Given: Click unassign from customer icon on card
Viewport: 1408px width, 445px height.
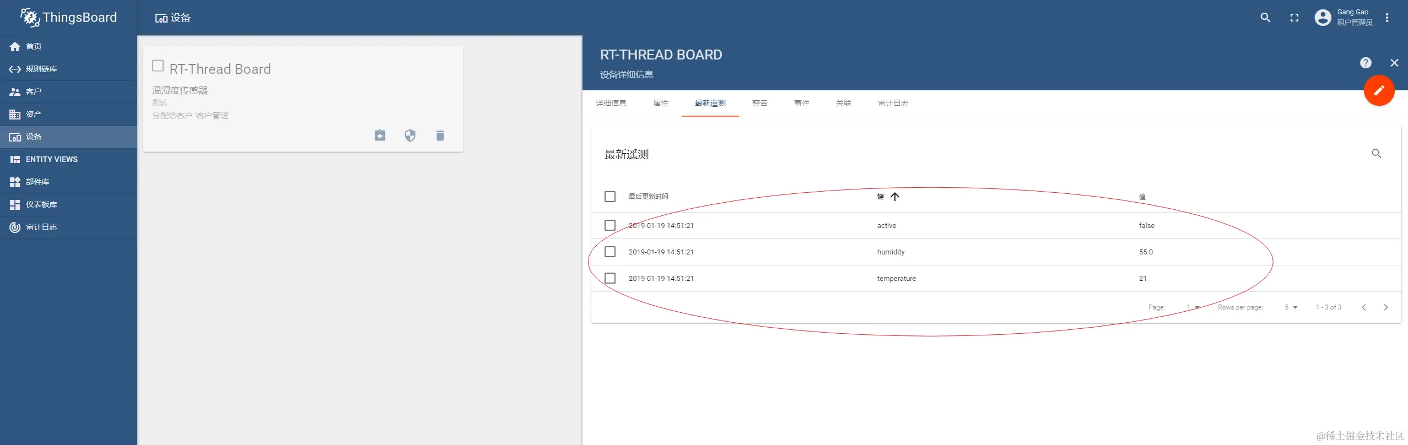Looking at the screenshot, I should tap(380, 135).
